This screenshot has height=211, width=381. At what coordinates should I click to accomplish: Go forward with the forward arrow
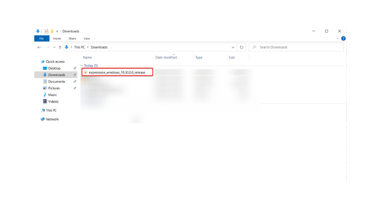pos(47,47)
